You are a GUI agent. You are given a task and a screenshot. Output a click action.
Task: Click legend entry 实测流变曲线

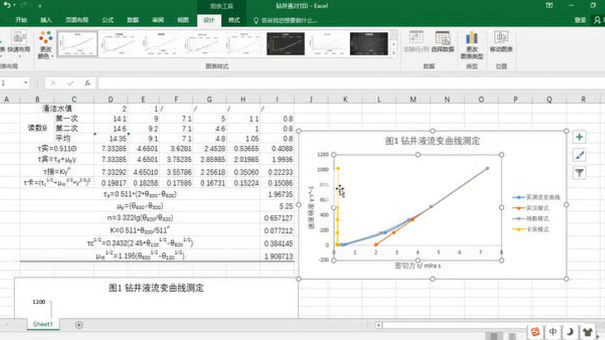(x=537, y=197)
